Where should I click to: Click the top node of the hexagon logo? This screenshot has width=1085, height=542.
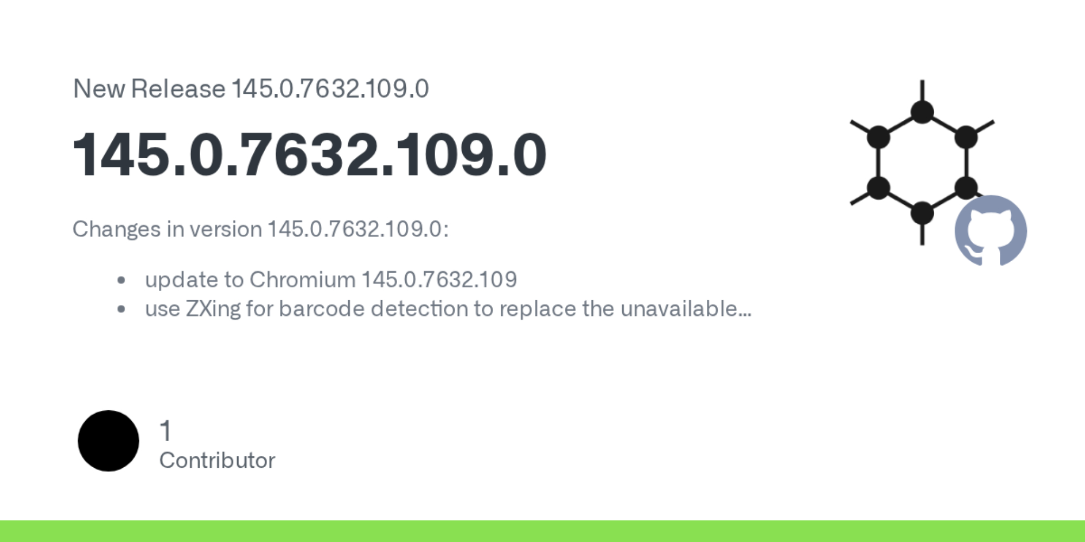coord(922,112)
